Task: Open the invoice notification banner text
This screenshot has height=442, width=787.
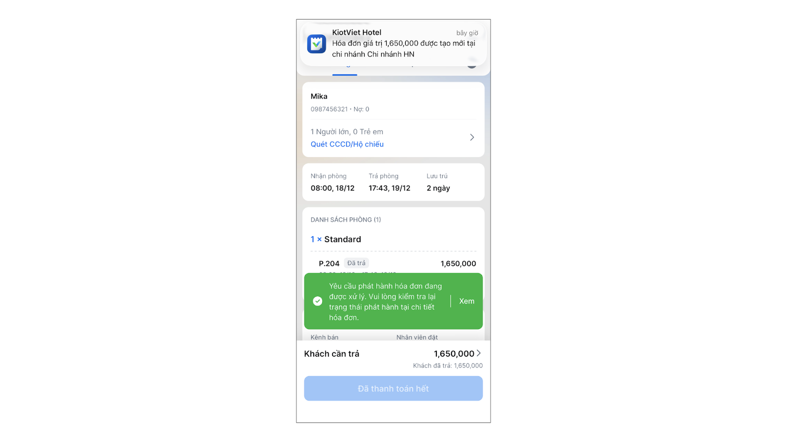Action: (x=403, y=49)
